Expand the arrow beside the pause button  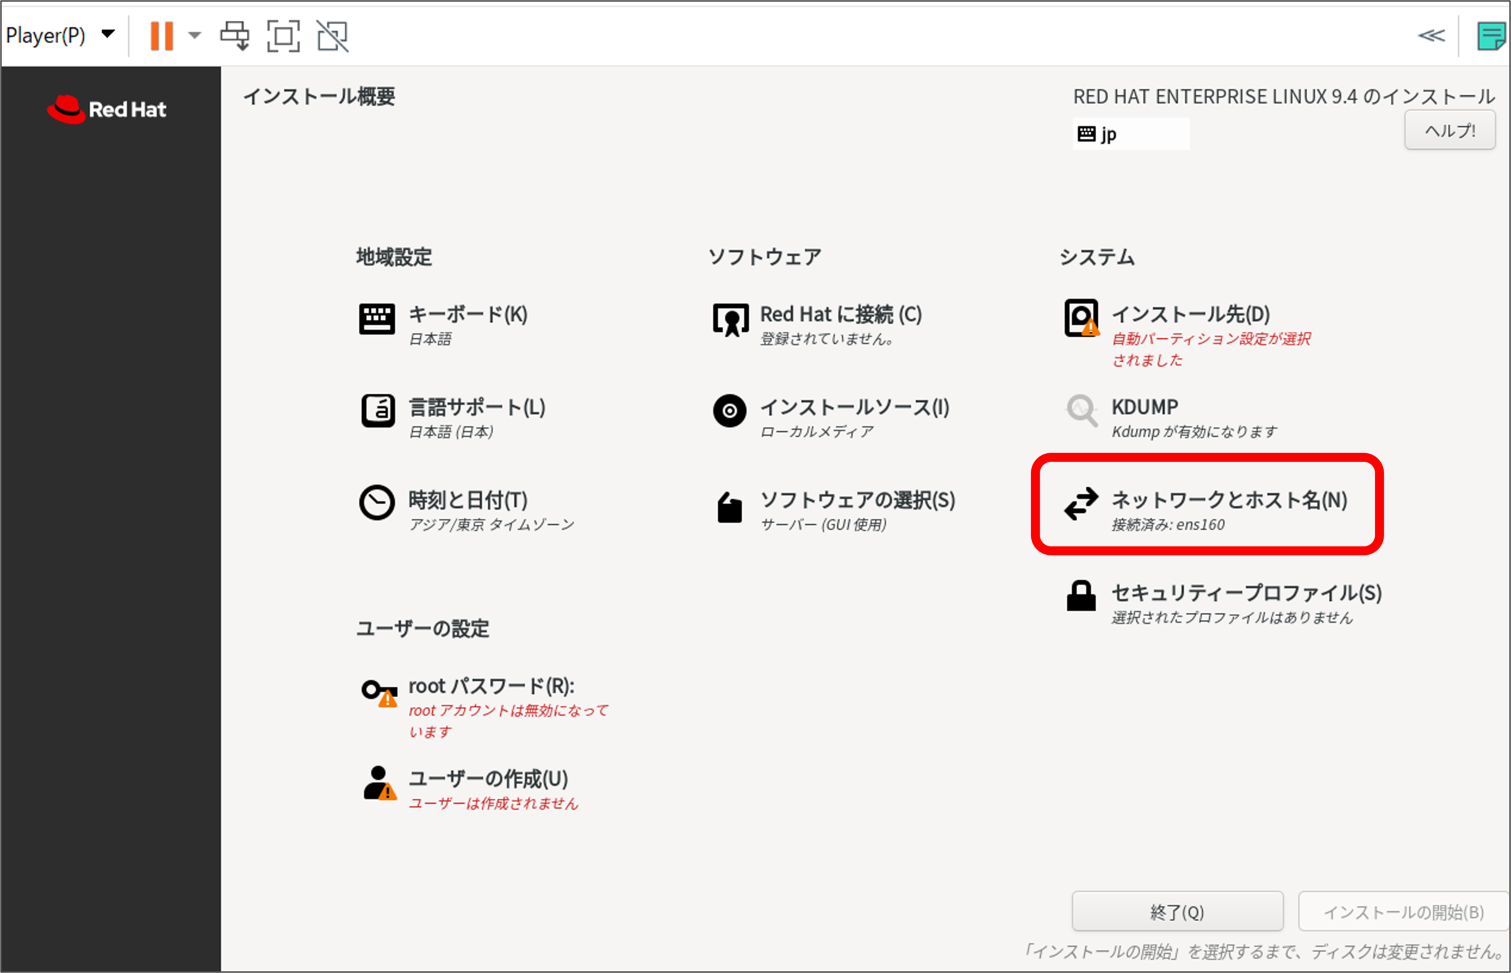click(x=195, y=36)
